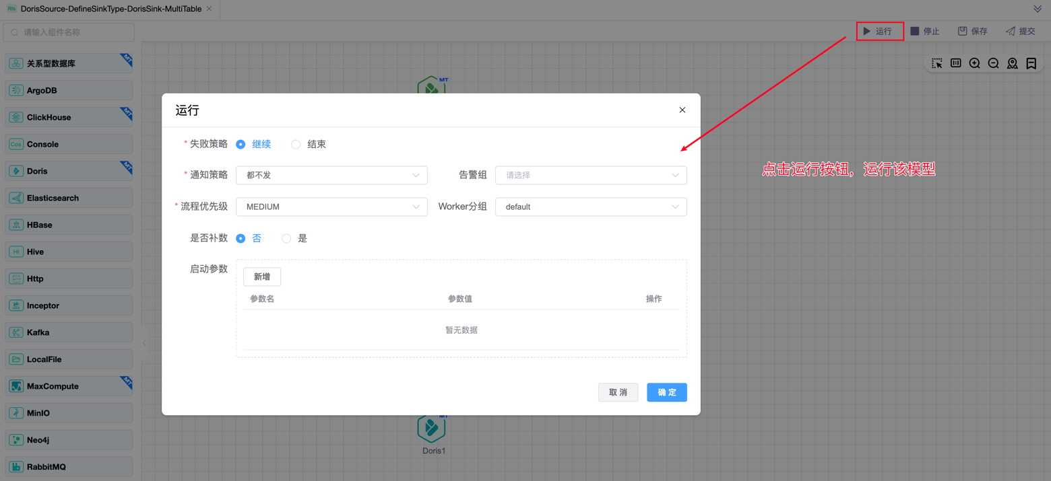Click the 保存 (save) toolbar button
Image resolution: width=1051 pixels, height=481 pixels.
tap(973, 31)
